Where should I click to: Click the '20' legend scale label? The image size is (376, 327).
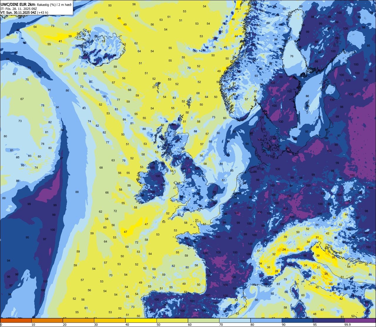(x=65, y=325)
